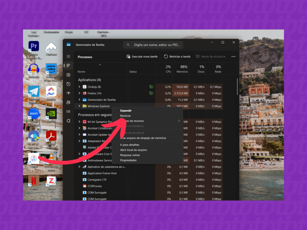307x230 pixels.
Task: Open the Startup apps icon in sidebar
Action: [68, 93]
